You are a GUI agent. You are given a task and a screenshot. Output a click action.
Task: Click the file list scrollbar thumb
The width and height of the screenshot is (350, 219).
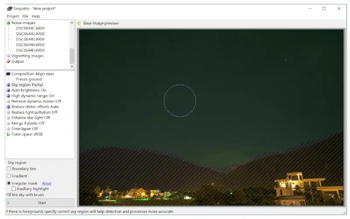72,56
